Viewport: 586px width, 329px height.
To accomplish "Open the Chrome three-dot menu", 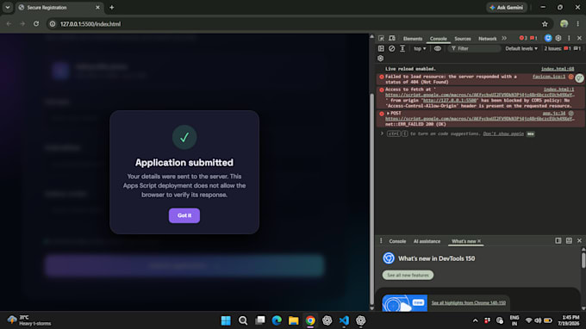I will 577,24.
